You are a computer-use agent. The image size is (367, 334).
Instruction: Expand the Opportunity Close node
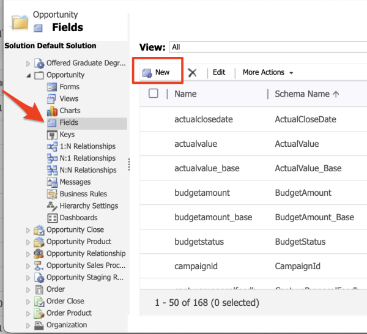click(28, 230)
